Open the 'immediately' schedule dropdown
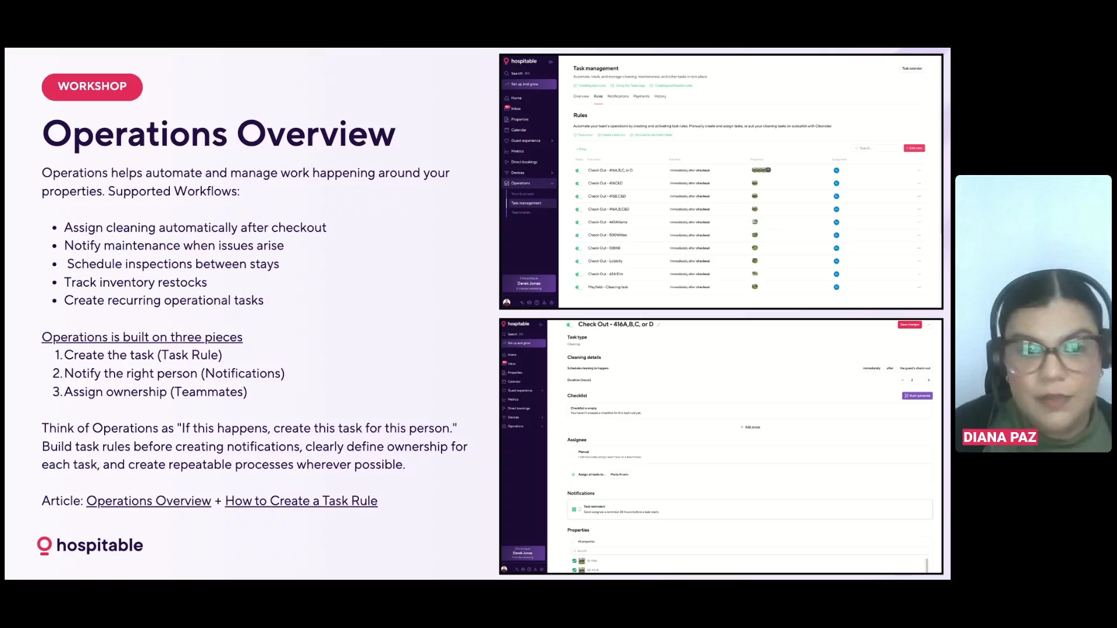Viewport: 1117px width, 628px height. pos(871,368)
